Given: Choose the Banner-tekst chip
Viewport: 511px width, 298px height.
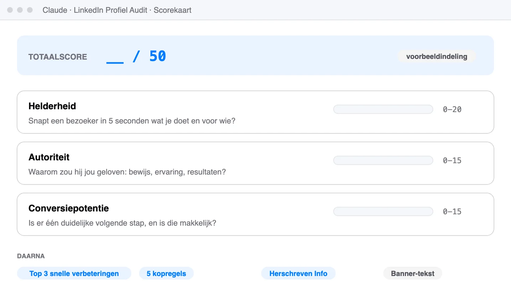Looking at the screenshot, I should 413,274.
